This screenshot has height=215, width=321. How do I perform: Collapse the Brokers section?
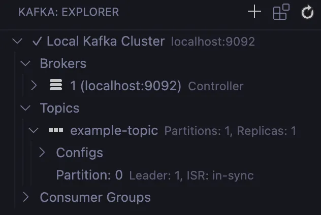click(x=25, y=63)
